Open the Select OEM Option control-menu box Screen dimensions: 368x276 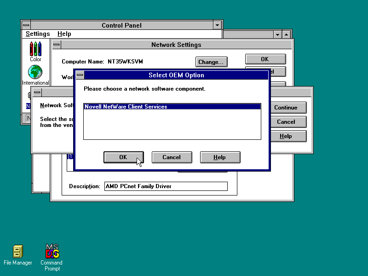tap(80, 75)
